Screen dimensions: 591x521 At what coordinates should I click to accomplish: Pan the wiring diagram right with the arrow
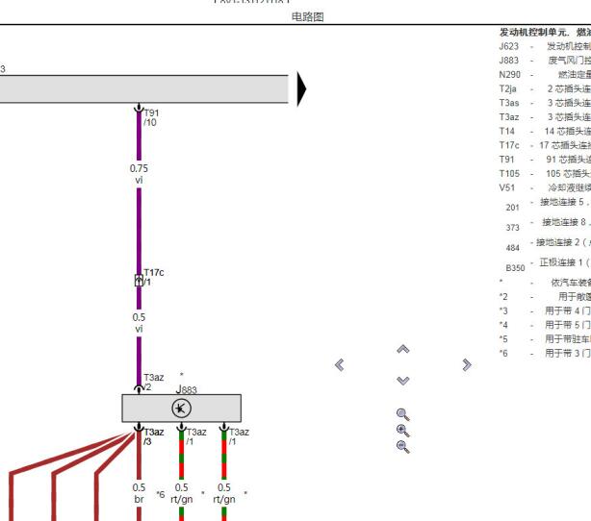(467, 364)
